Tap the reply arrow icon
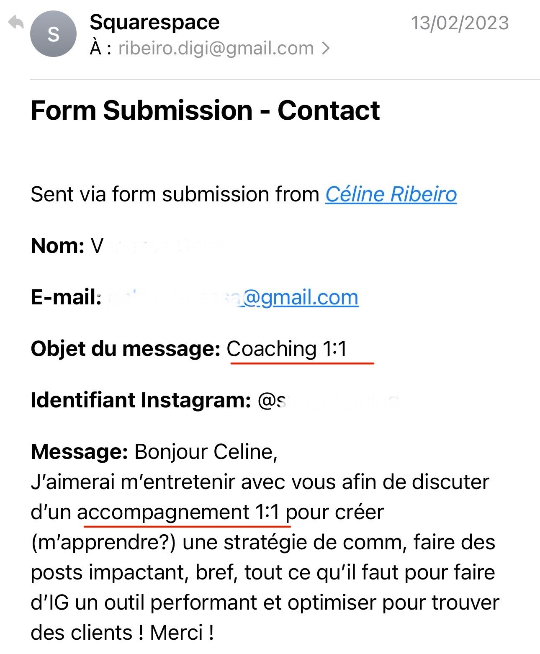This screenshot has height=654, width=540. click(16, 23)
